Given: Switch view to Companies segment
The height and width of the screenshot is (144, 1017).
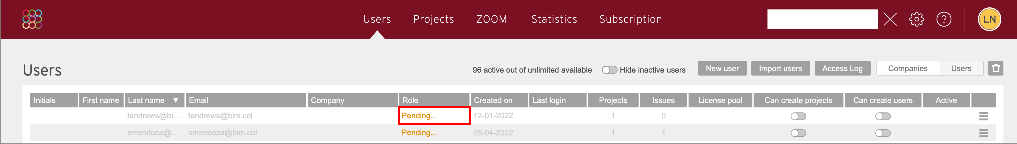Looking at the screenshot, I should point(907,68).
